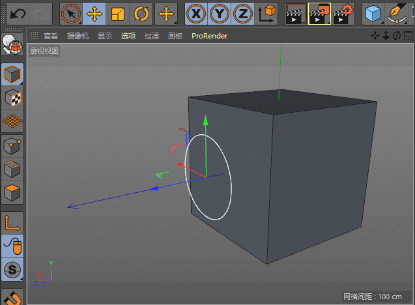415x305 pixels.
Task: Expand the Cube primitive objects flyout
Action: (x=373, y=13)
